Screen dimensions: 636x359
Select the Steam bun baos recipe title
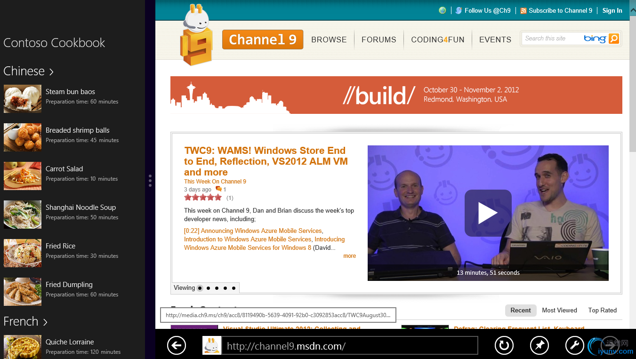(70, 92)
